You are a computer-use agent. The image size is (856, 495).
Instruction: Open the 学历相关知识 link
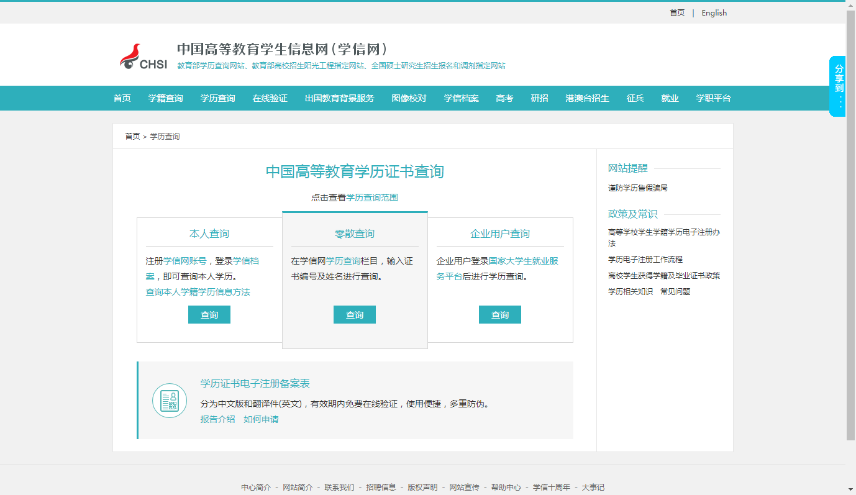coord(631,291)
